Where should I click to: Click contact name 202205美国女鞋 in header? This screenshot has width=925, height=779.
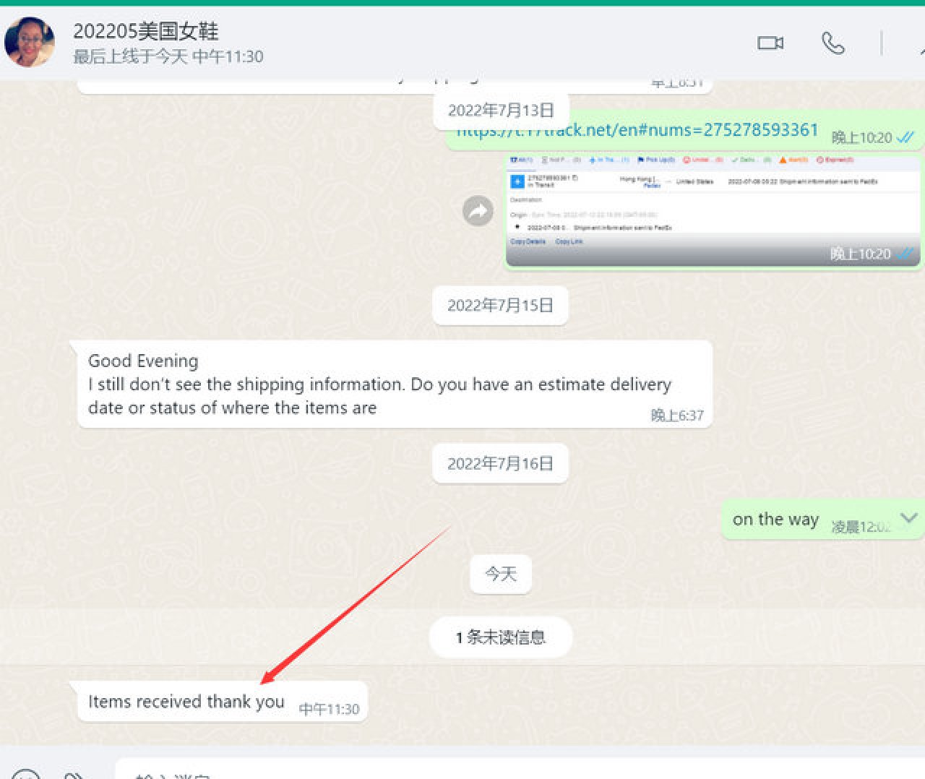coord(145,31)
